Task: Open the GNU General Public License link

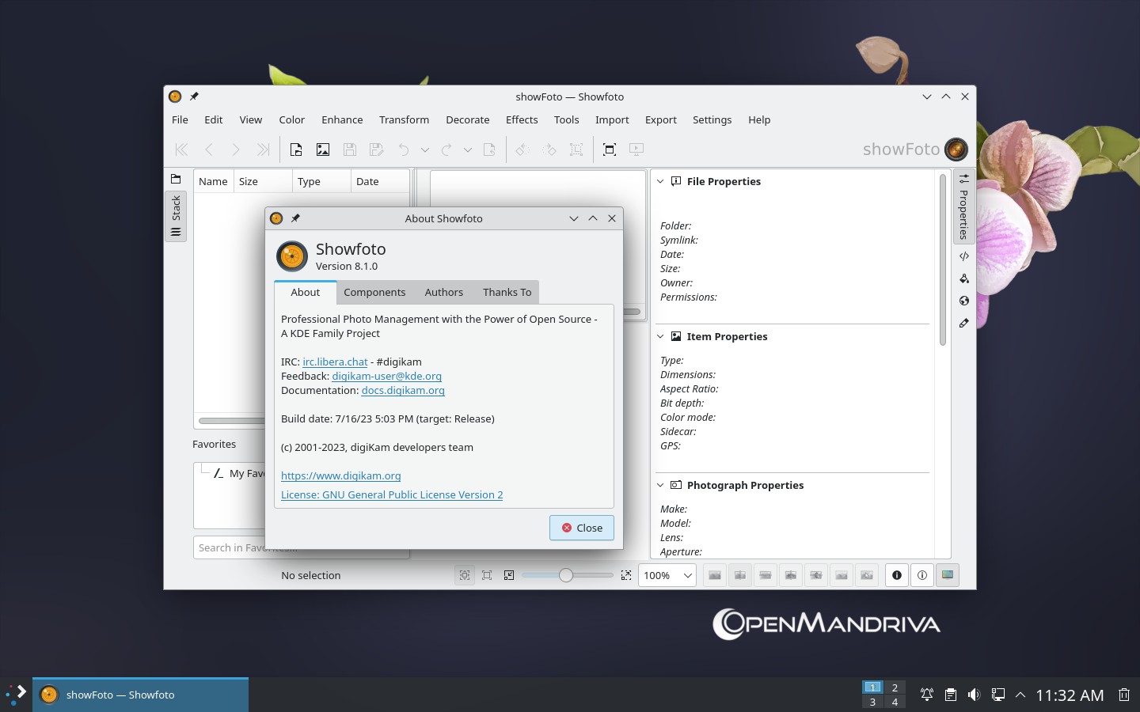Action: coord(392,494)
